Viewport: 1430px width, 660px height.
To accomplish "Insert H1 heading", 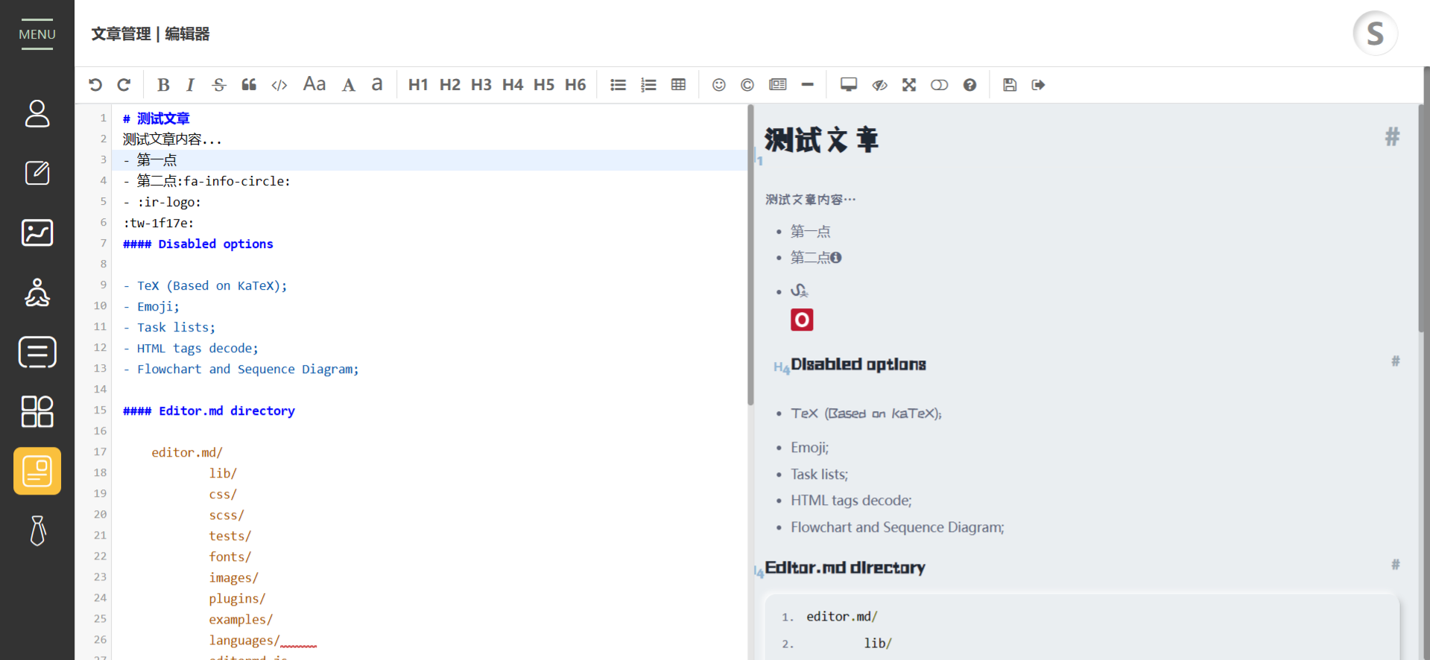I will (418, 85).
